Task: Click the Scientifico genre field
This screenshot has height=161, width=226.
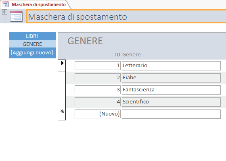Action: pos(171,102)
